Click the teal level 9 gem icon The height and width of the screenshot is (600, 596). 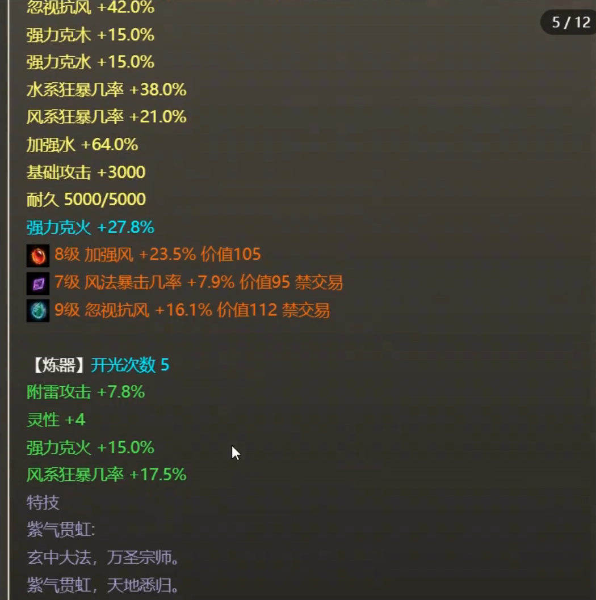(38, 311)
